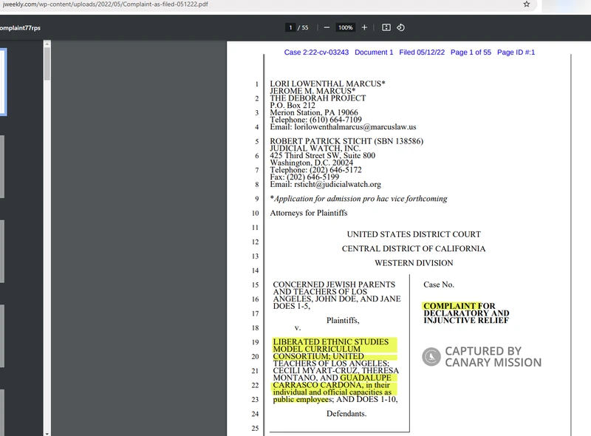
Task: Click 'ROBERT PATRICK STICHT (SBN 138586)' line
Action: tap(346, 141)
